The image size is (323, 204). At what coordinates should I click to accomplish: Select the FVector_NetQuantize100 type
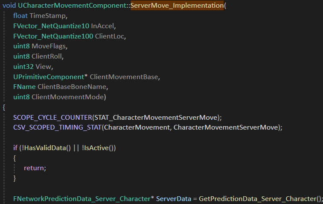[x=53, y=36]
